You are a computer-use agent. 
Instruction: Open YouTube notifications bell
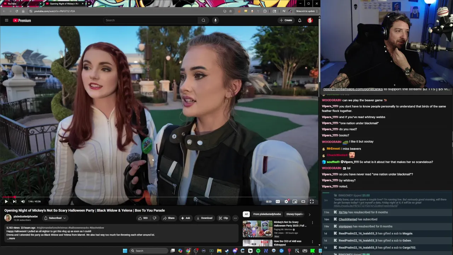tap(300, 20)
